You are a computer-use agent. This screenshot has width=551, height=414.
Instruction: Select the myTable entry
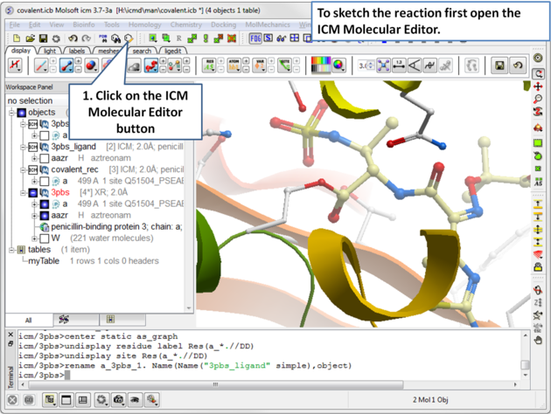pos(44,261)
